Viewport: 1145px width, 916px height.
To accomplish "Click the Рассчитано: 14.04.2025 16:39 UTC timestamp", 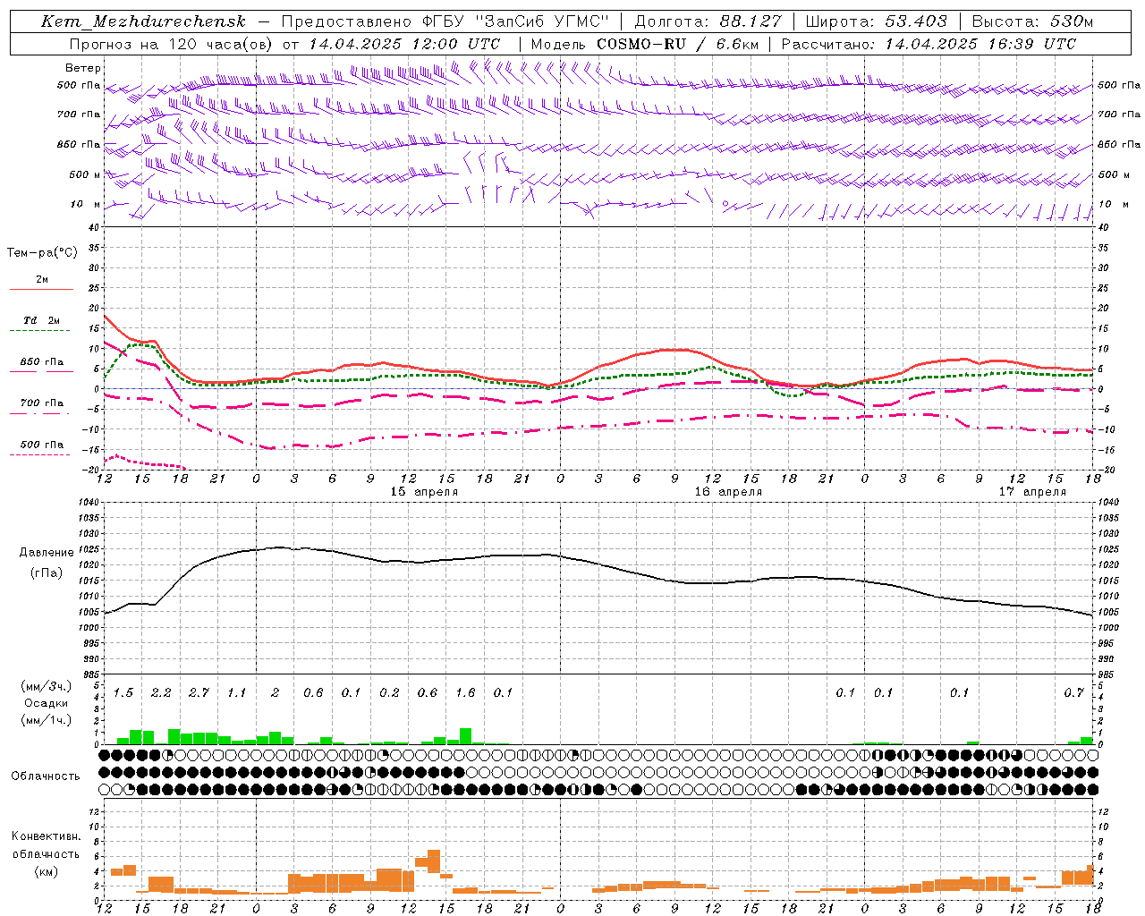I will tap(929, 43).
